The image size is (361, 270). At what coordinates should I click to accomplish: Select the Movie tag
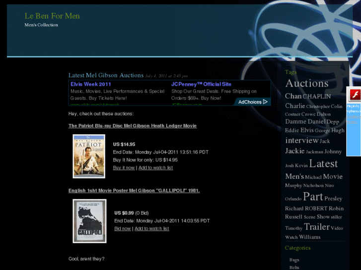pos(333,176)
